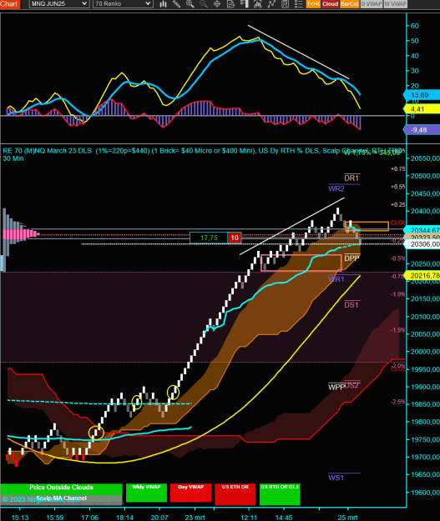440x521 pixels.
Task: Click the Price Outside Clouds status button
Action: 61,487
